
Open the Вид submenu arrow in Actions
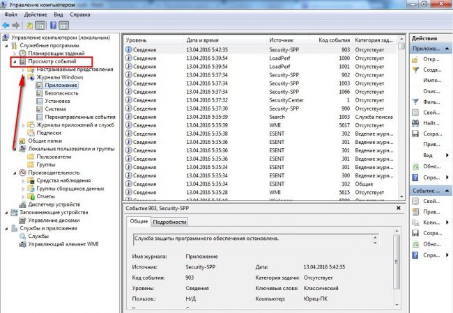447,155
